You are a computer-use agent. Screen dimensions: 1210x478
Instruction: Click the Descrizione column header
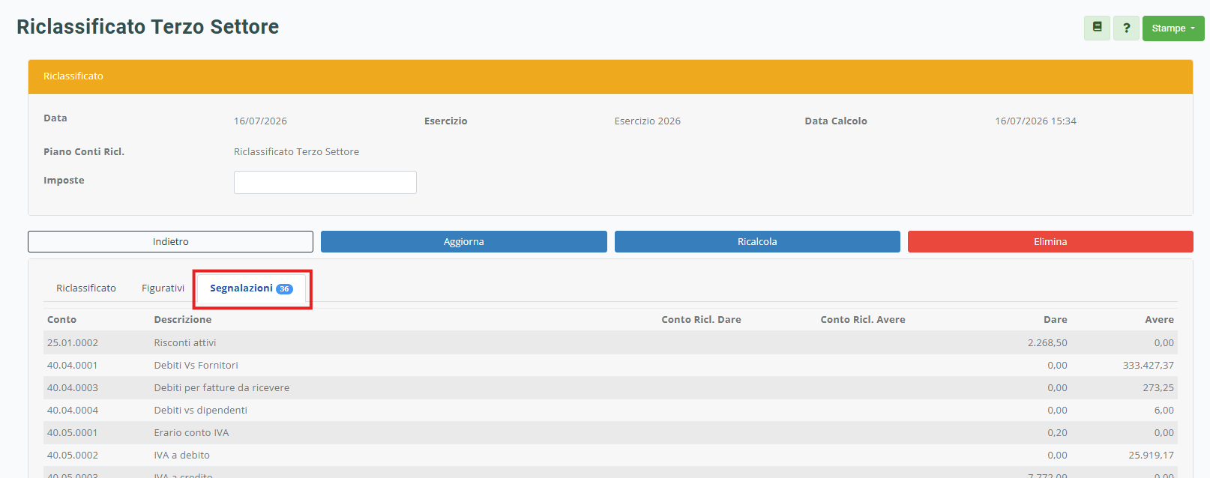click(x=183, y=319)
